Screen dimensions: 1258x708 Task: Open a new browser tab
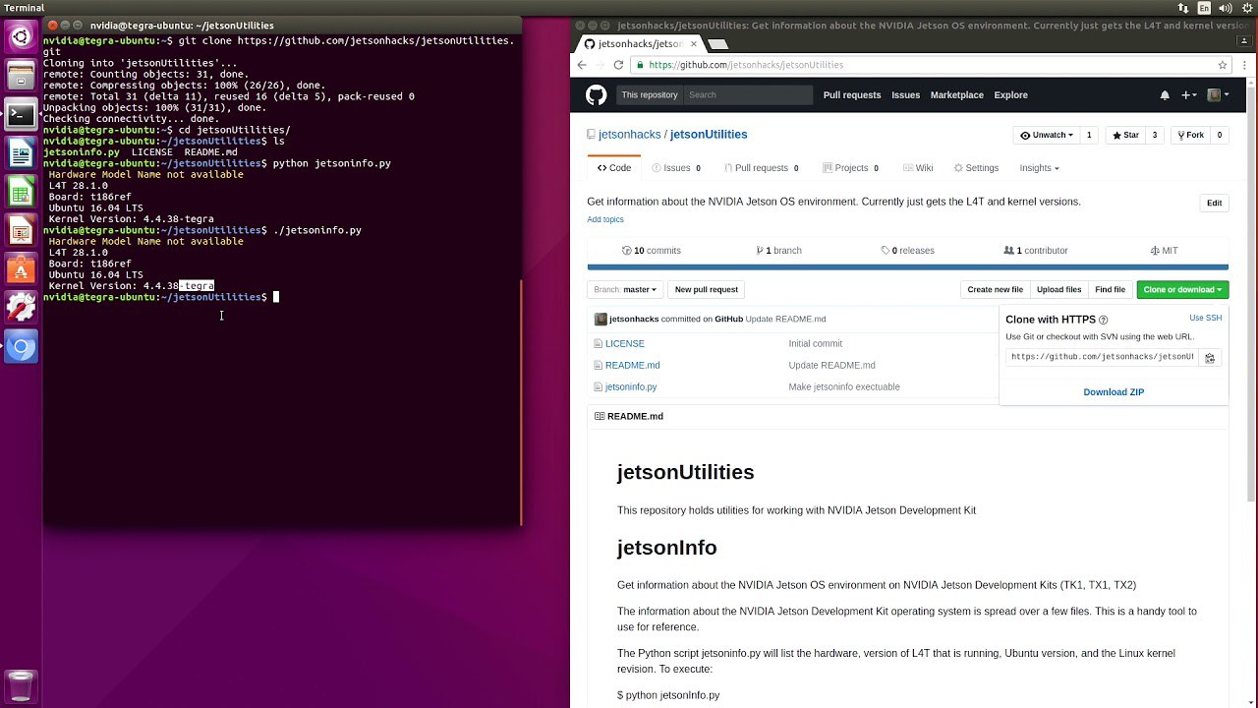point(718,44)
